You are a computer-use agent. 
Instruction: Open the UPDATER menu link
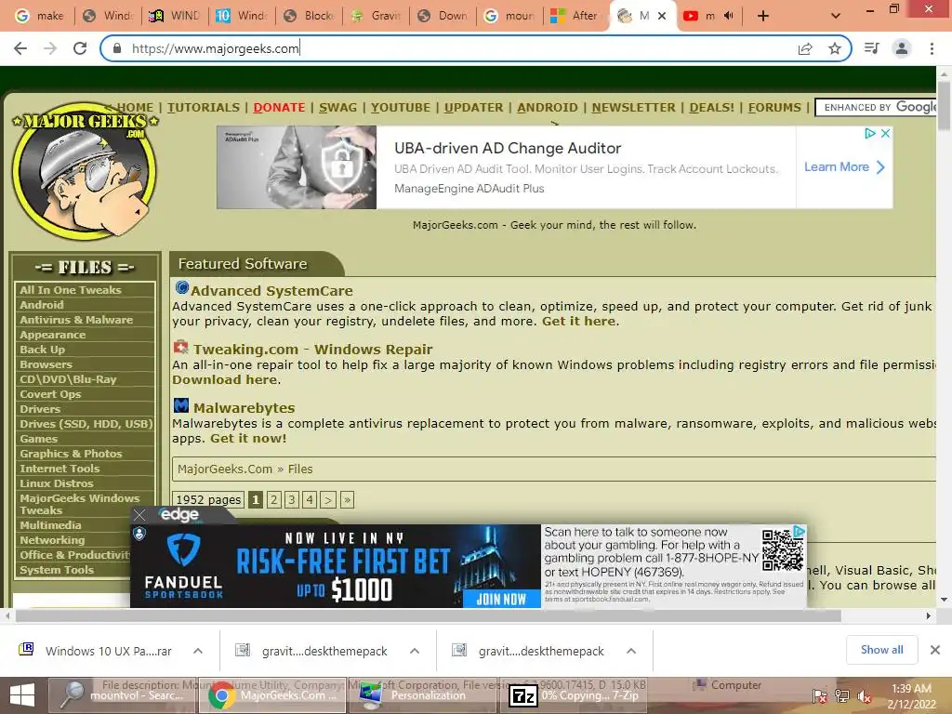(473, 108)
